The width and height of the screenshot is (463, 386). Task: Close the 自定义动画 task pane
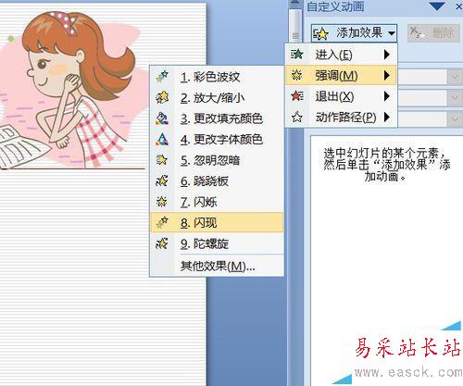click(x=459, y=6)
